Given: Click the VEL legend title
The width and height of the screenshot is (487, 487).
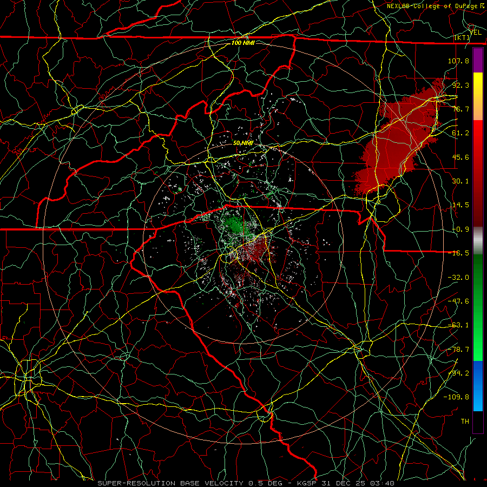Looking at the screenshot, I should point(476,32).
